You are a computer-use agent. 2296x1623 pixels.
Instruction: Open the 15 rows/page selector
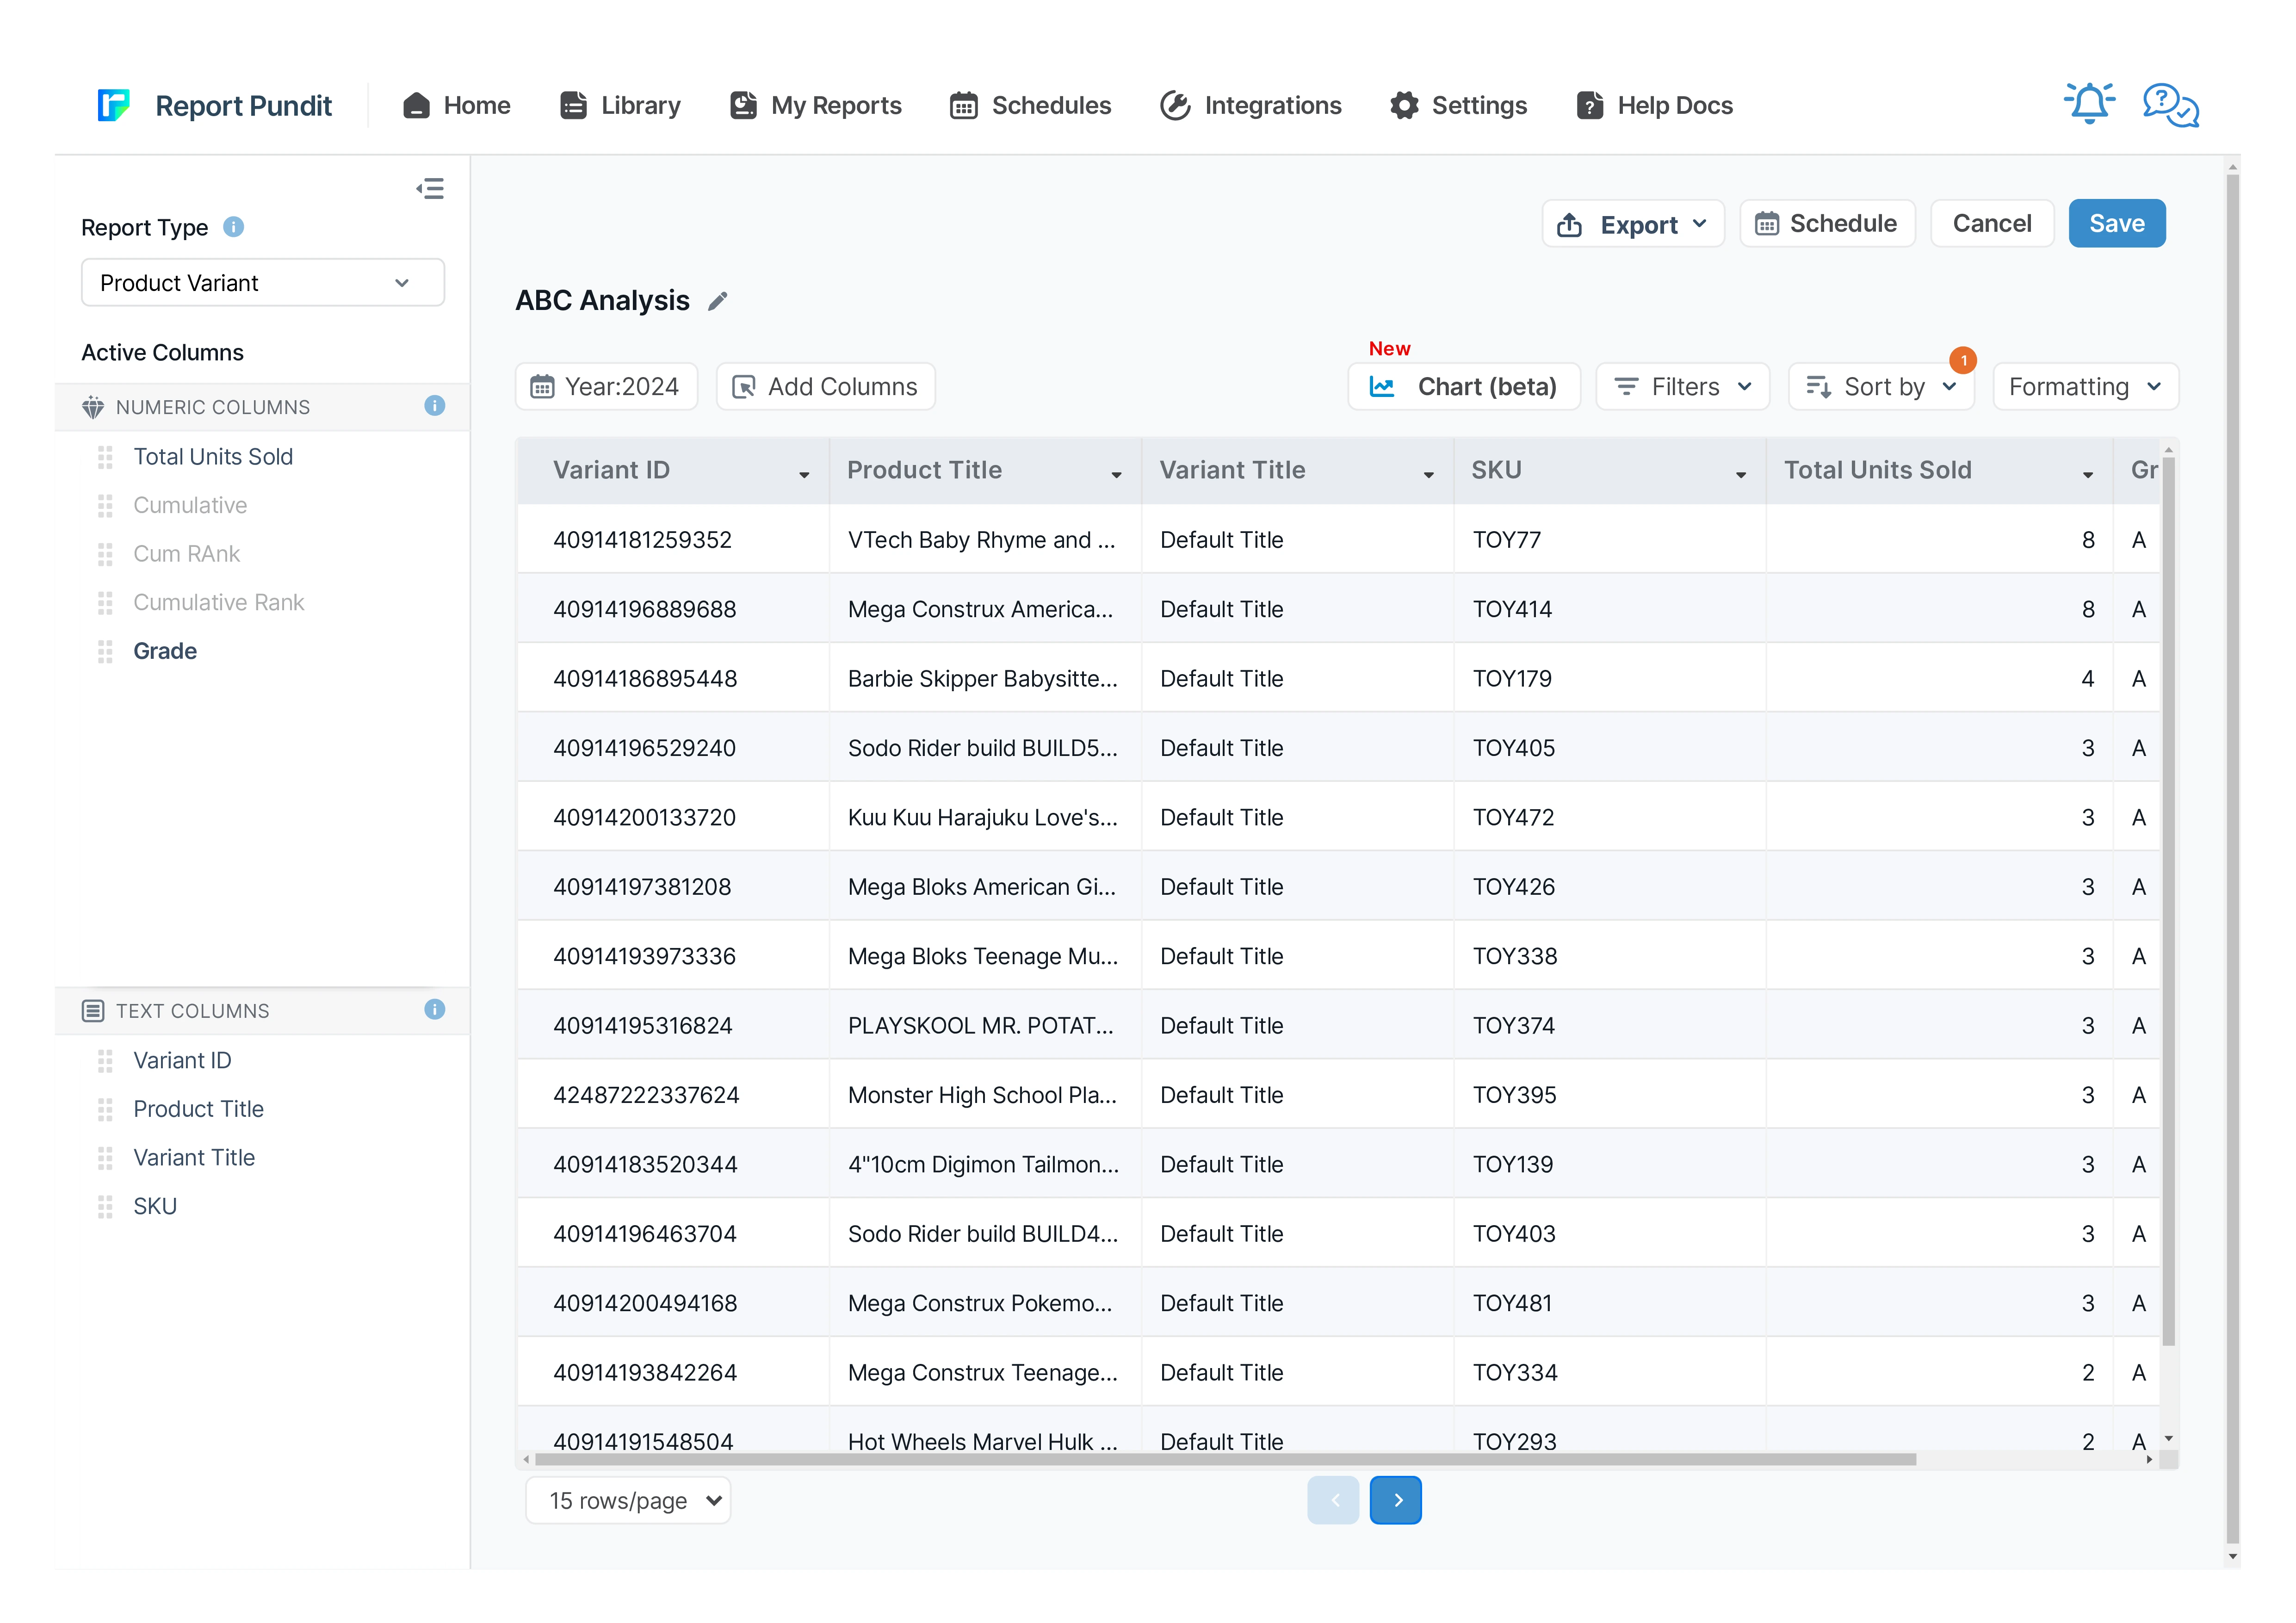(628, 1500)
